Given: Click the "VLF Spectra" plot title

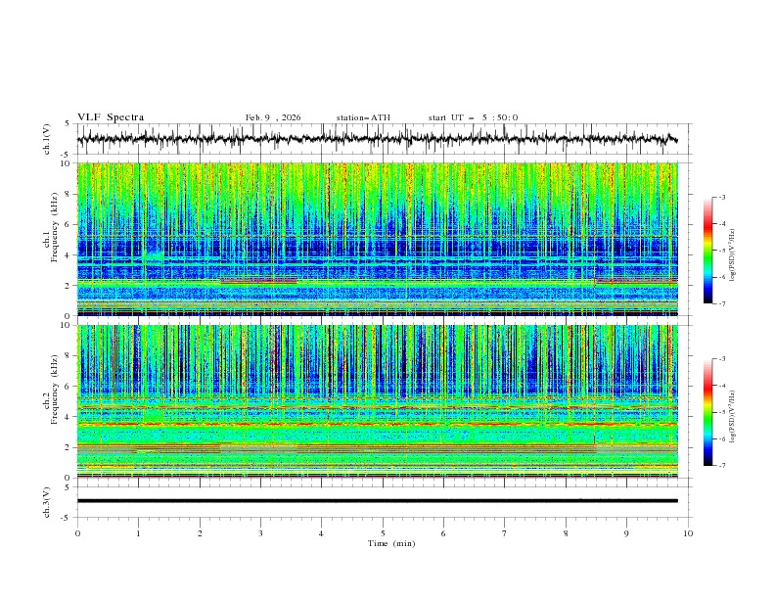Looking at the screenshot, I should click(111, 117).
